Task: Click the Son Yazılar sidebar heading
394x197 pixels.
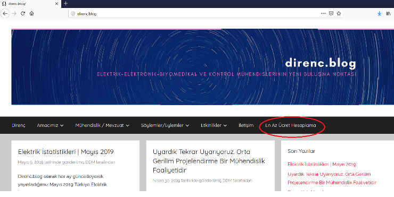Action: (x=301, y=151)
